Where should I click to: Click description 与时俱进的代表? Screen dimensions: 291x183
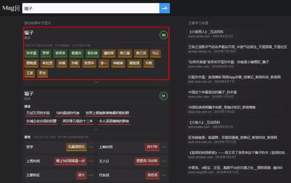coord(68,113)
